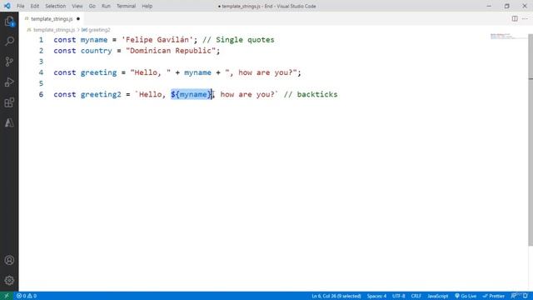Viewport: 533px width, 300px height.
Task: Click line number 6 in the gutter
Action: (x=41, y=94)
